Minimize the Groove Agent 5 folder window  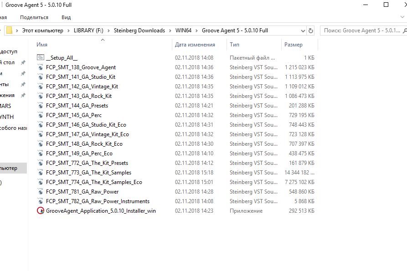(366, 5)
